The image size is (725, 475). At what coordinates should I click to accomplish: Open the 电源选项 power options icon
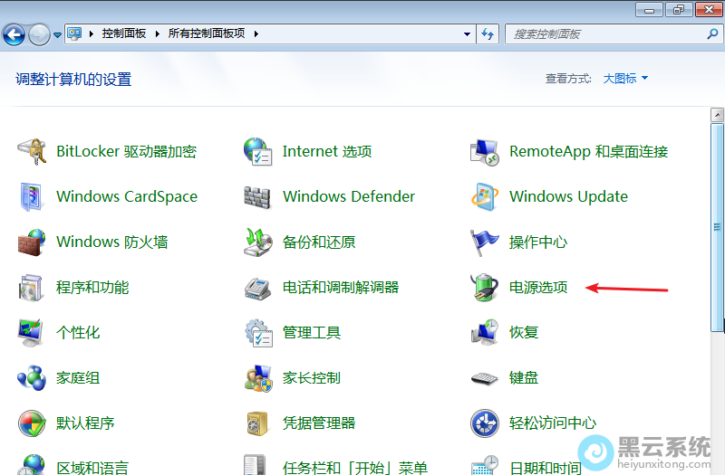[x=485, y=288]
